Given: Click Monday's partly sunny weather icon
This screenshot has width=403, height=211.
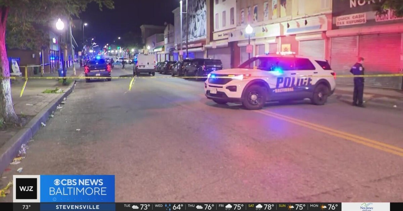Looking at the screenshot, I should [x=323, y=207].
